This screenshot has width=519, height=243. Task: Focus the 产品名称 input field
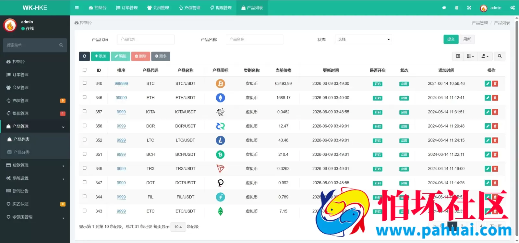point(254,39)
